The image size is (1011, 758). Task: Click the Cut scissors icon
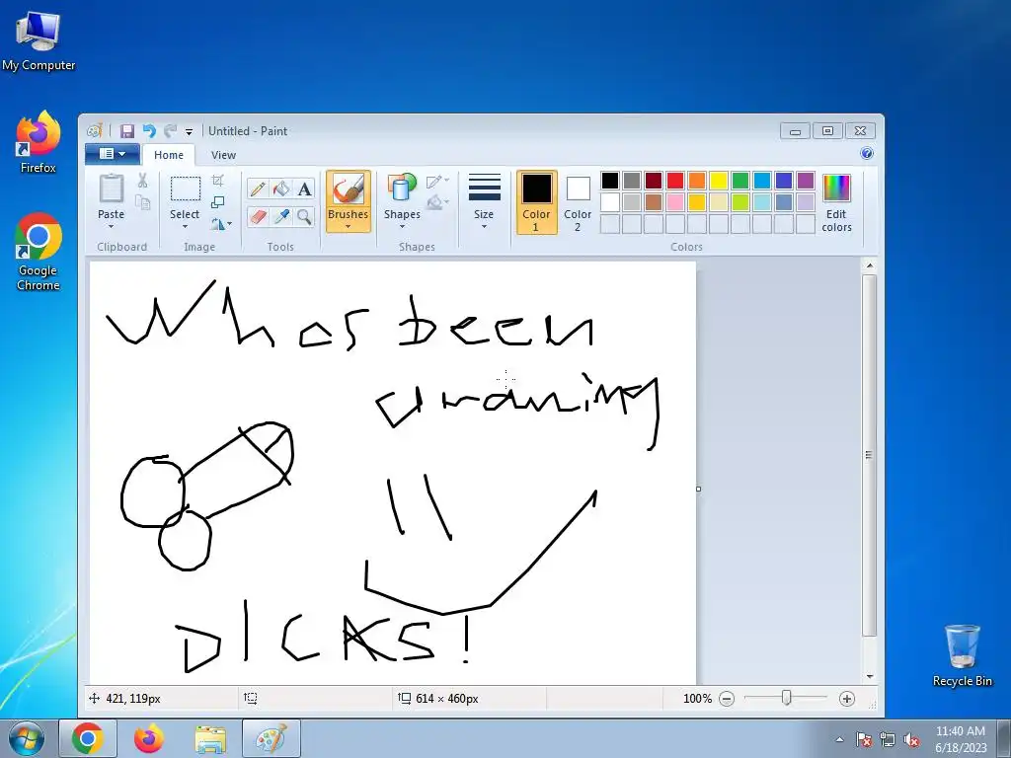click(142, 182)
